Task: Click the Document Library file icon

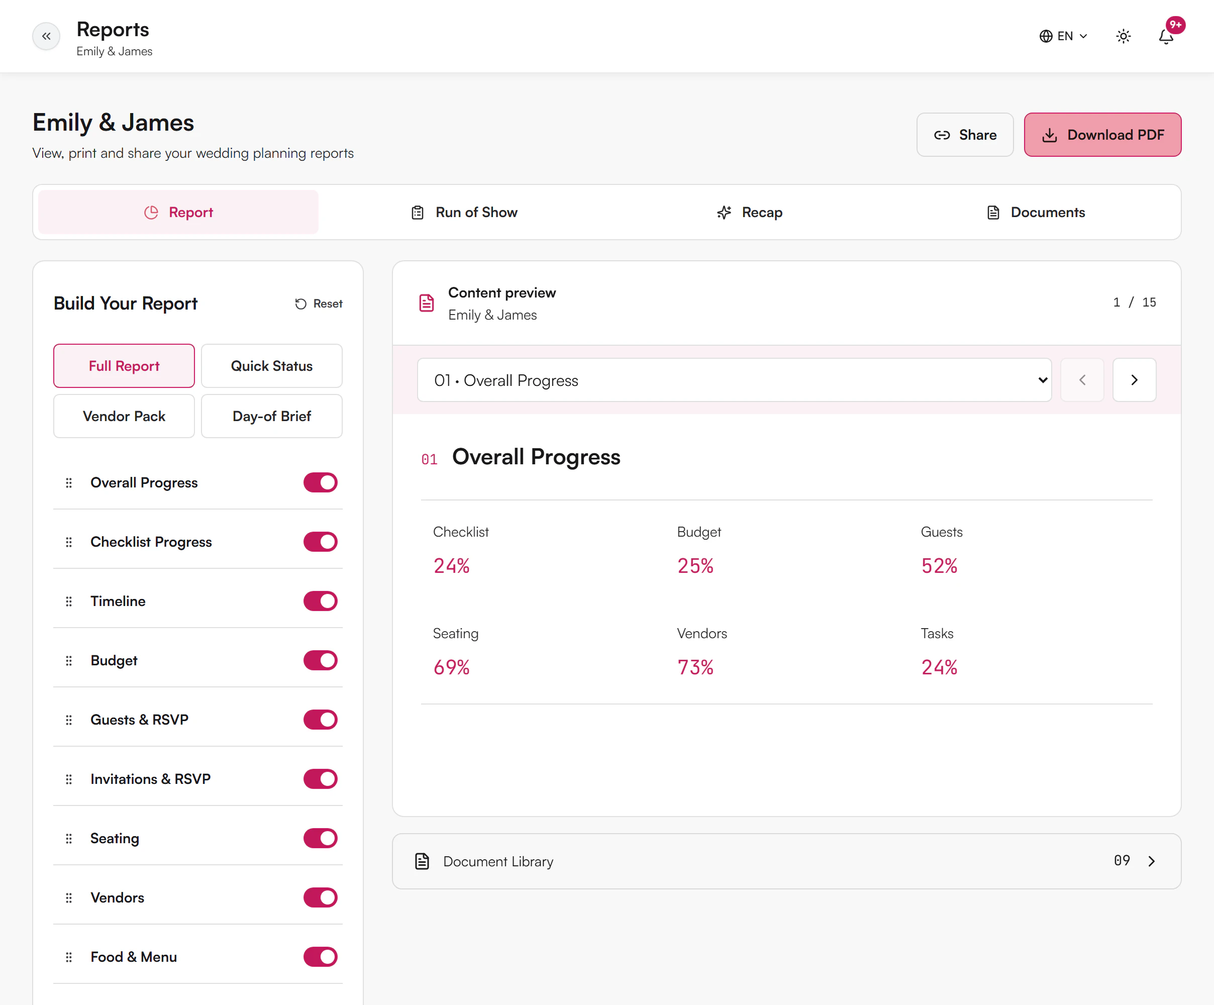Action: pos(423,861)
